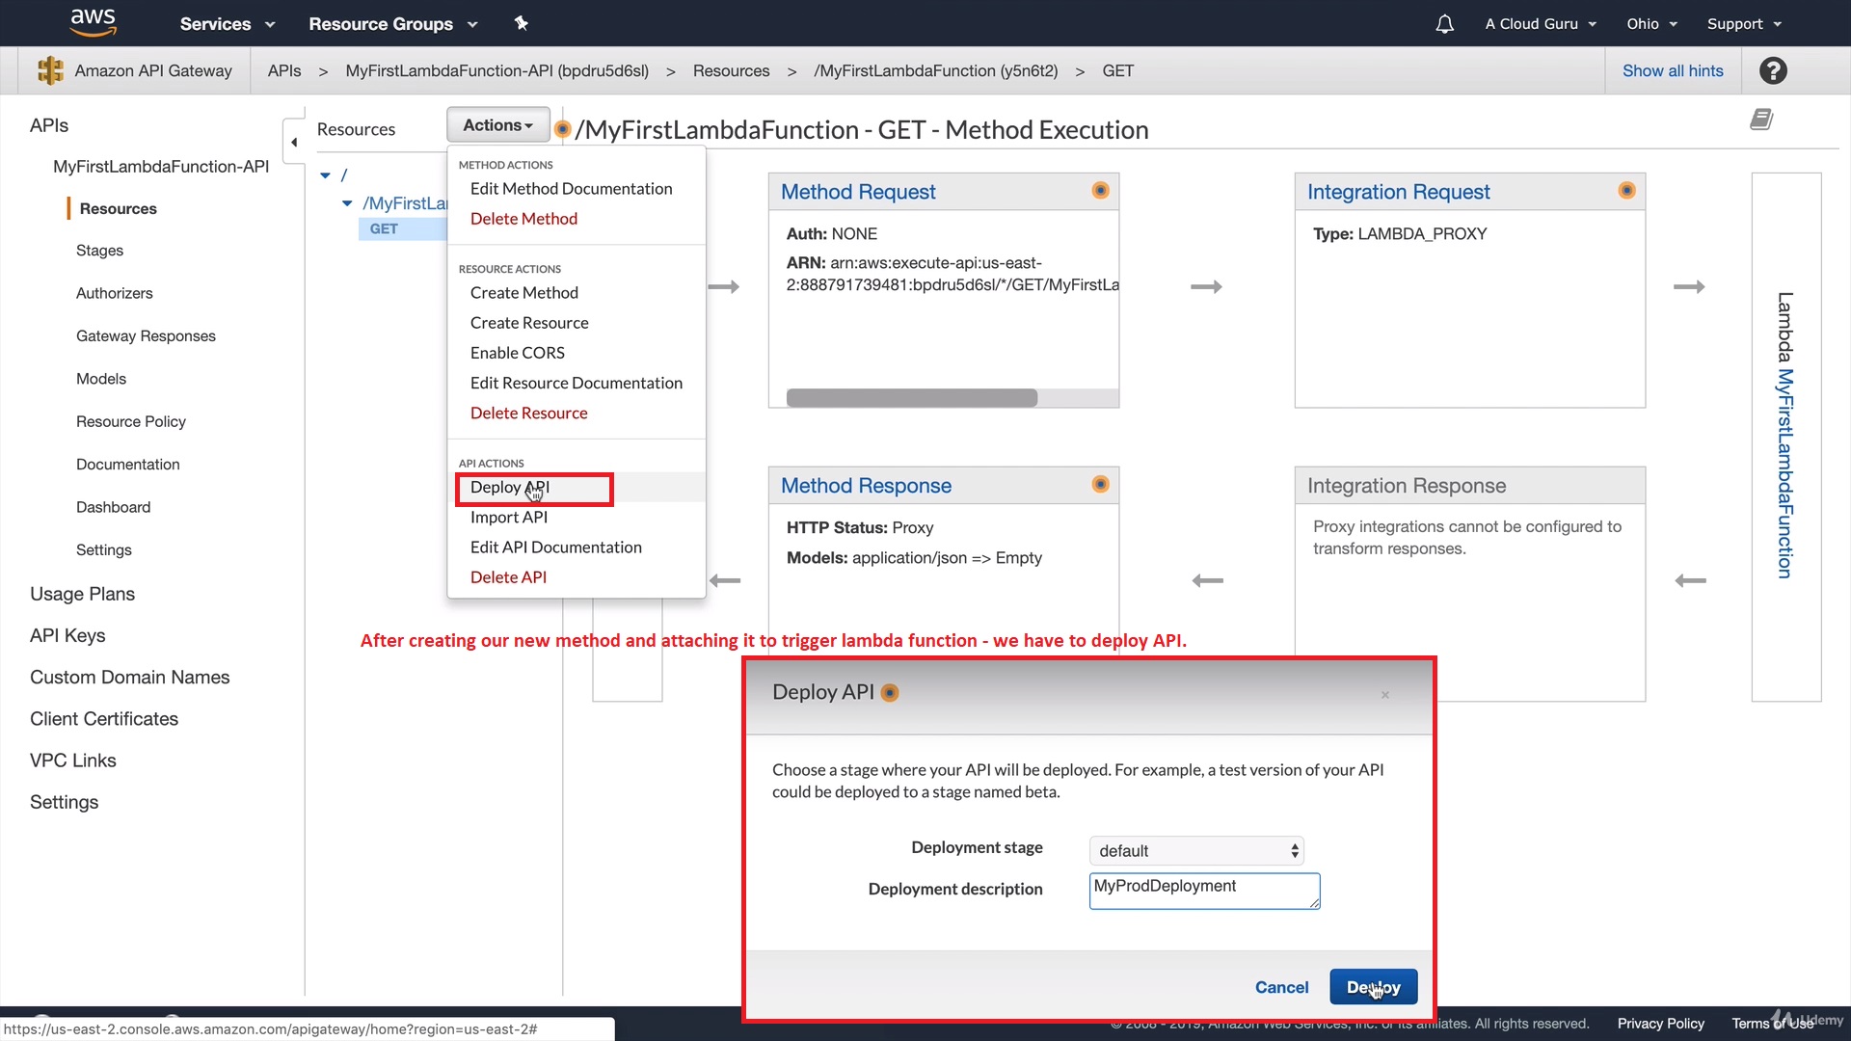The width and height of the screenshot is (1851, 1041).
Task: Click the Deployment description text field
Action: pos(1203,890)
